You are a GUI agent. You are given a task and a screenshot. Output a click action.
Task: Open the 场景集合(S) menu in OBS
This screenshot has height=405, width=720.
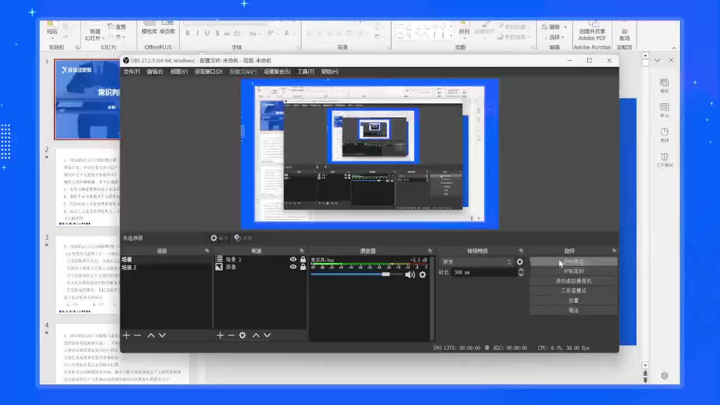coord(277,72)
